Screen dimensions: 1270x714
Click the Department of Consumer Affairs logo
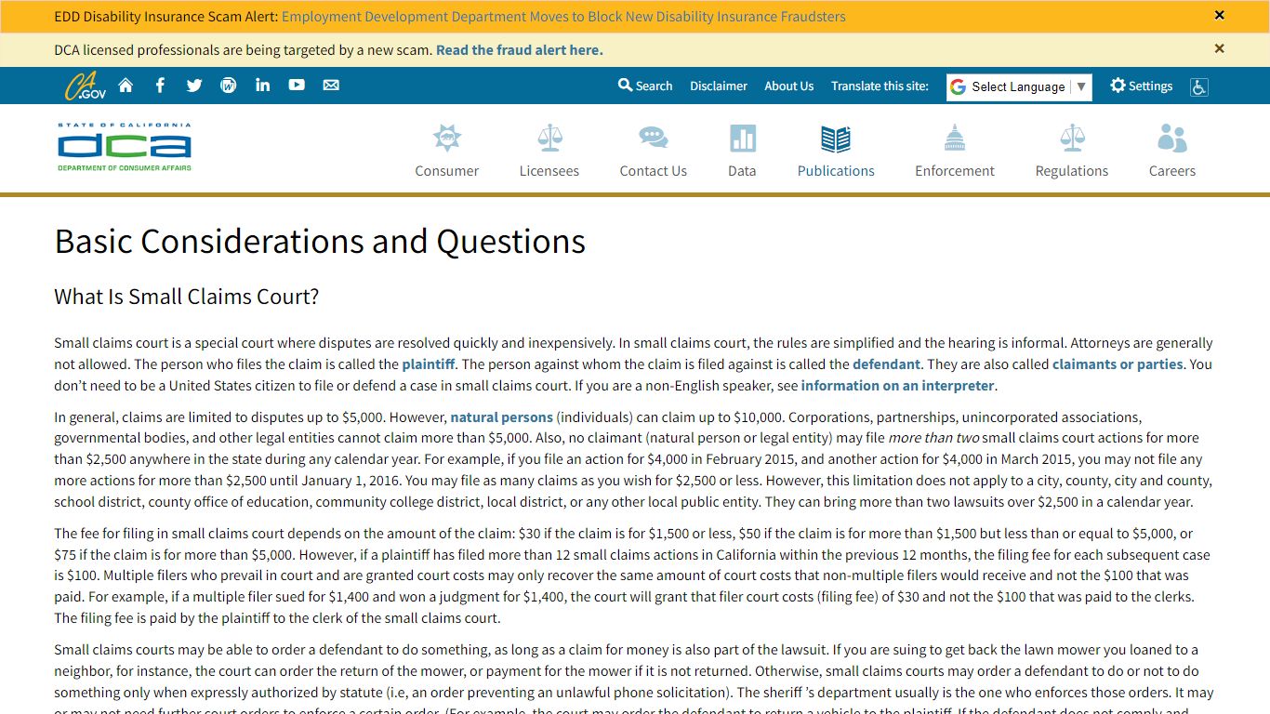(125, 147)
